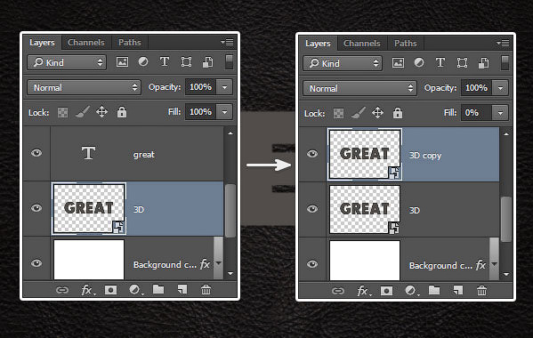
Task: Create new group in right panel footer
Action: tap(434, 291)
